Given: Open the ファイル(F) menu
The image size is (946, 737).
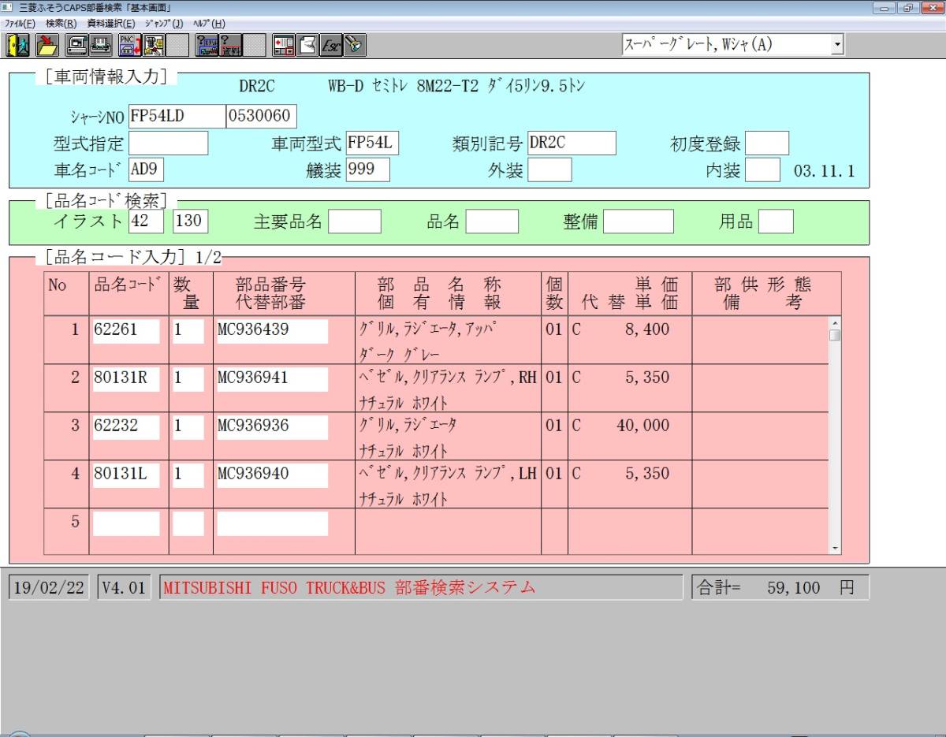Looking at the screenshot, I should 20,24.
